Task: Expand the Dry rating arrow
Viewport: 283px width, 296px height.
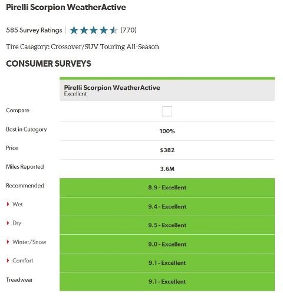Action: coord(8,223)
